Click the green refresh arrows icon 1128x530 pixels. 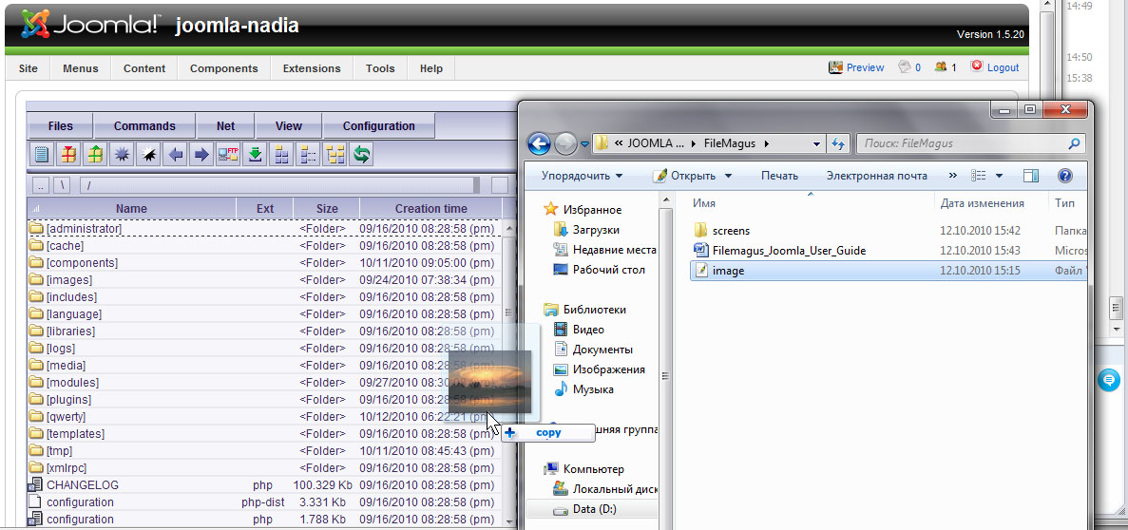click(x=361, y=155)
